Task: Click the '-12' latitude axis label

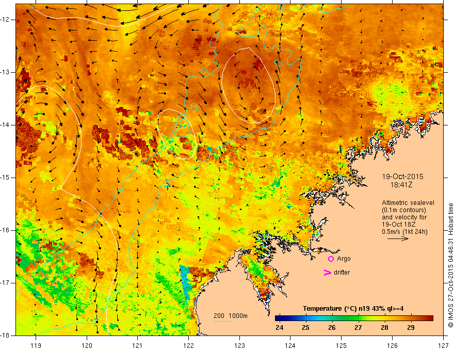Action: click(x=5, y=20)
